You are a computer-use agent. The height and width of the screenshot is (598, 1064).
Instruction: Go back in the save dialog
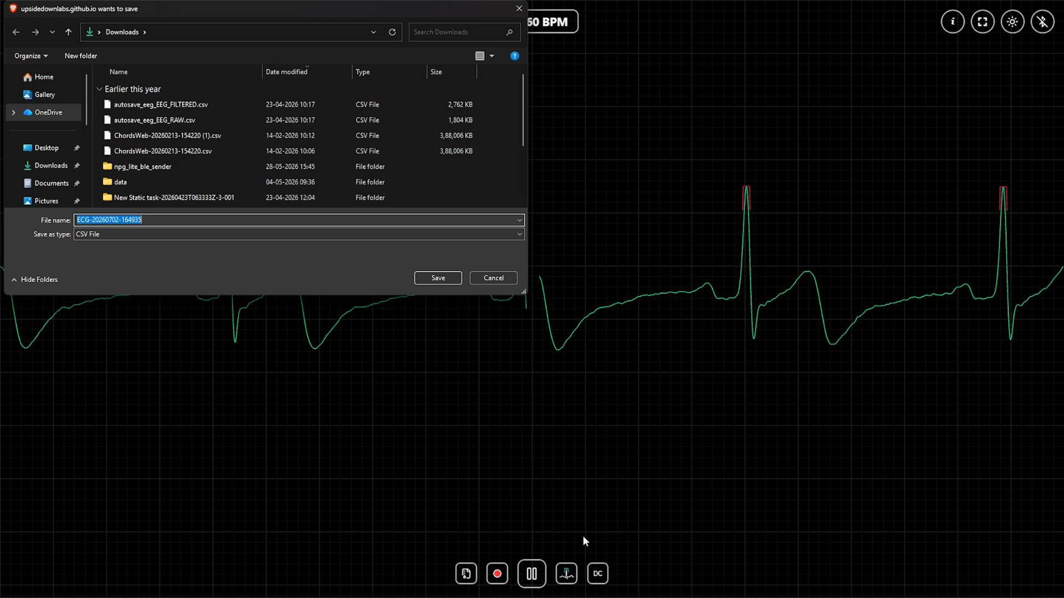click(x=16, y=32)
